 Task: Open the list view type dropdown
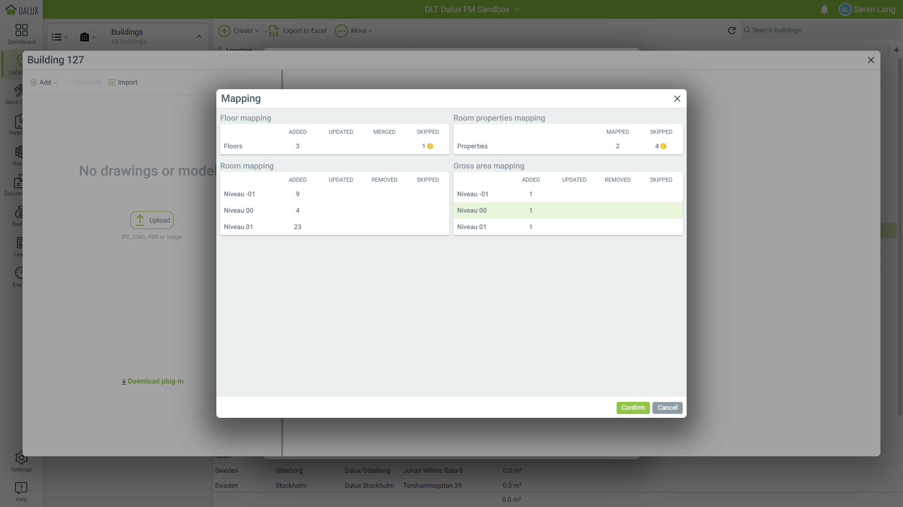click(60, 37)
